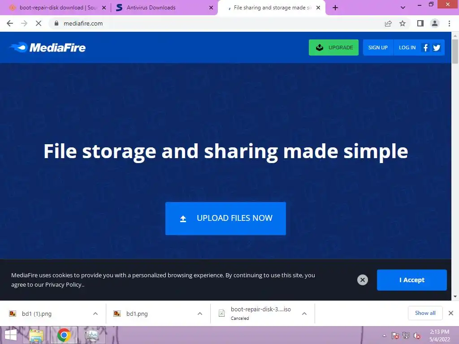The height and width of the screenshot is (344, 459).
Task: Click Show all downloads button
Action: pyautogui.click(x=425, y=313)
